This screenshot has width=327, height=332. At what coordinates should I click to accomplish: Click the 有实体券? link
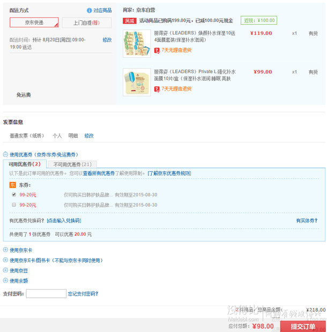point(307,221)
